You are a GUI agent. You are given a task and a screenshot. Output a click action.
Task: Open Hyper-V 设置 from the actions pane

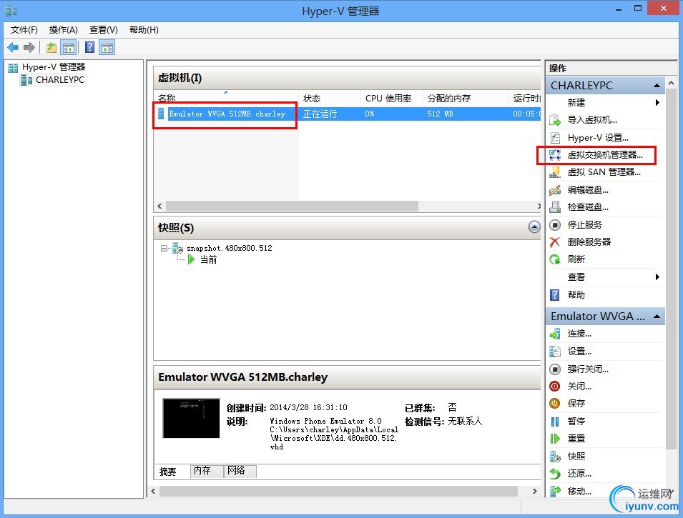(x=598, y=138)
